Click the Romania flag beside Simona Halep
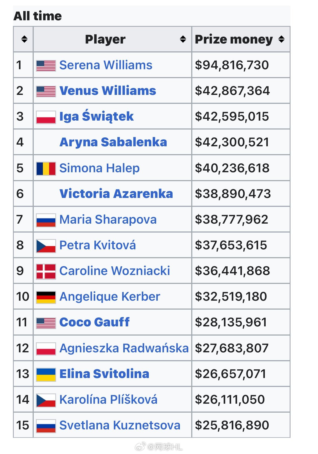Viewport: 318px width, 454px height. [x=46, y=169]
